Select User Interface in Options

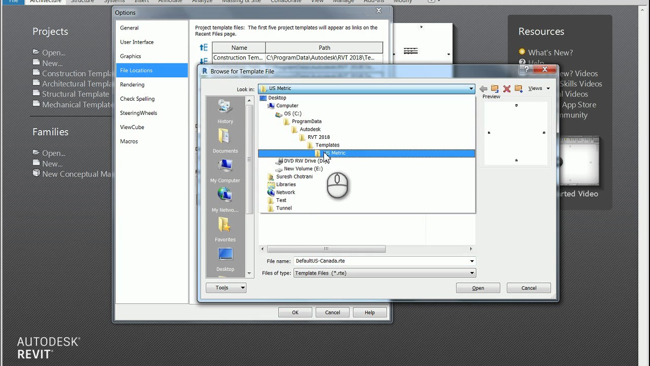[x=152, y=42]
